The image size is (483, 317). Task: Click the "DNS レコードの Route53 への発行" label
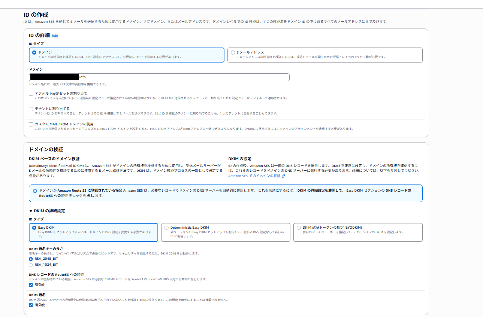click(x=56, y=274)
